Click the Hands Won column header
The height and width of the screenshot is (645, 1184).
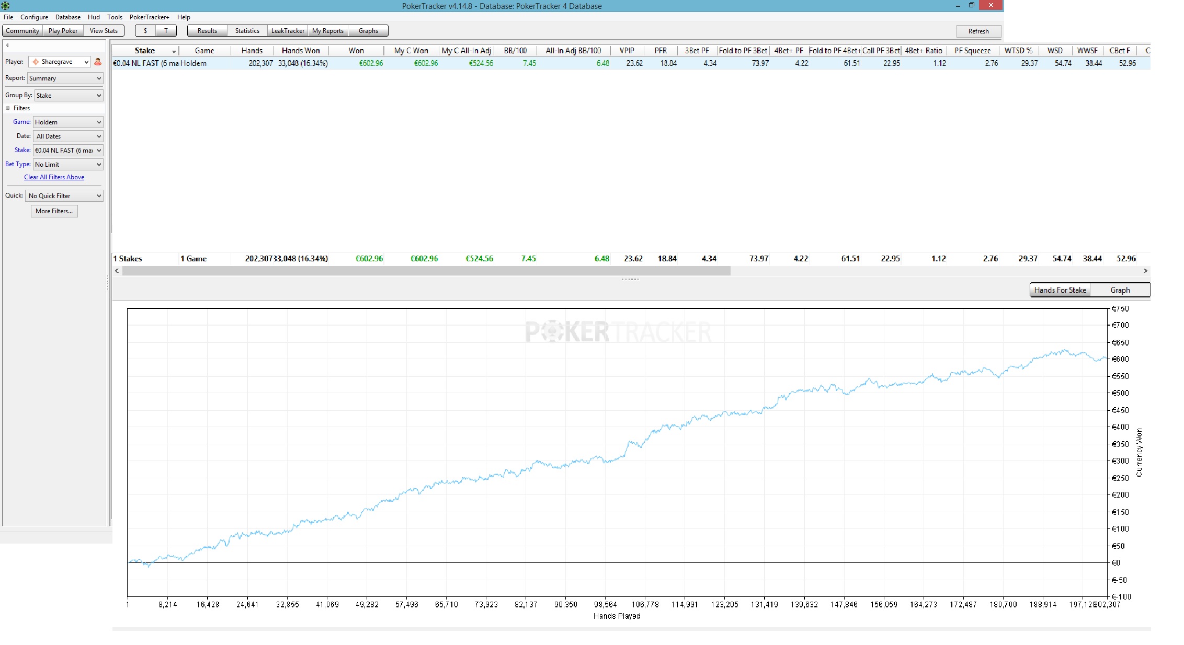tap(301, 51)
